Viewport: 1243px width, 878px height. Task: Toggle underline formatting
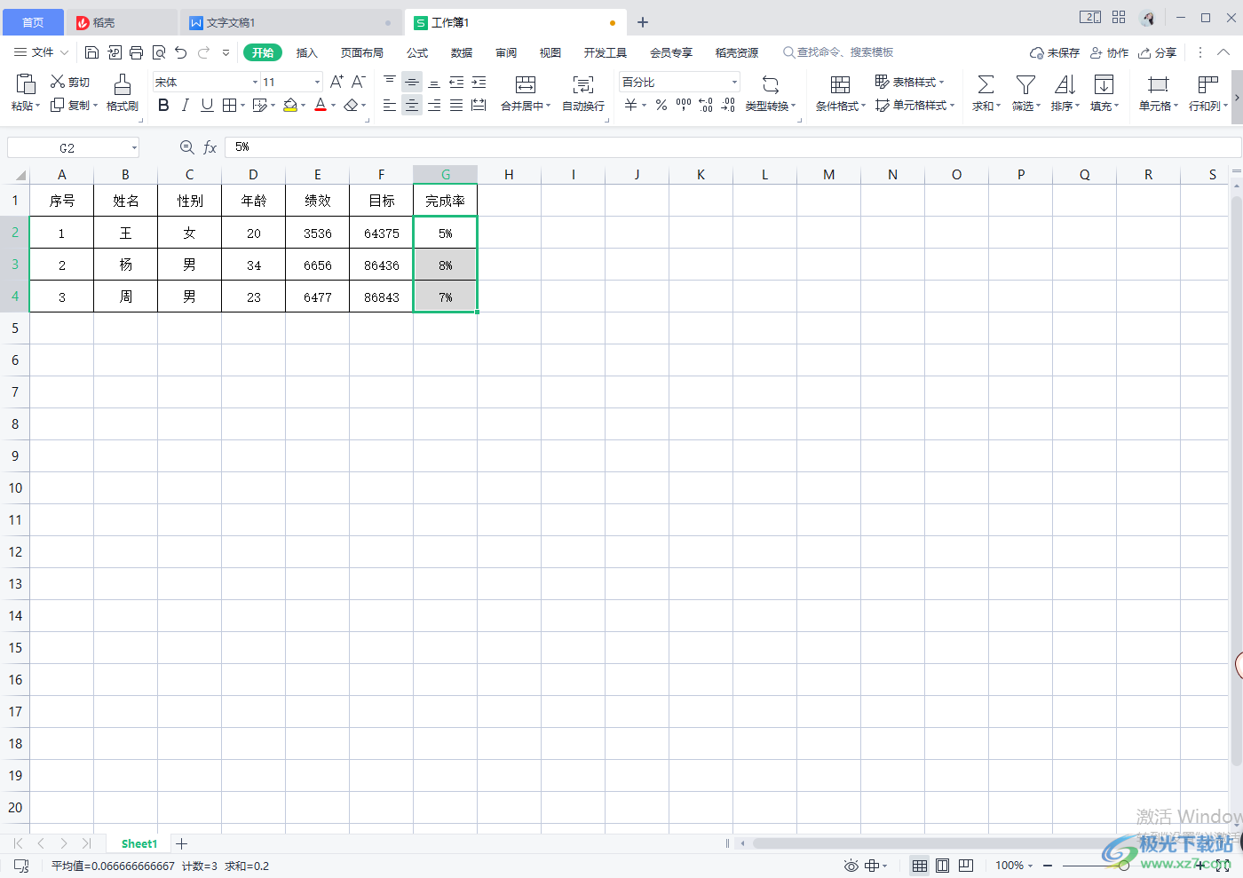(x=207, y=106)
